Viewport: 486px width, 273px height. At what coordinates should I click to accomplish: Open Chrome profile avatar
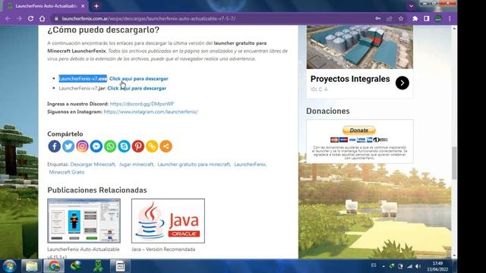tap(438, 18)
